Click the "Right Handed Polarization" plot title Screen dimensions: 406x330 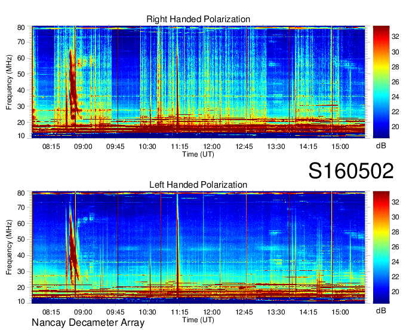coord(198,19)
